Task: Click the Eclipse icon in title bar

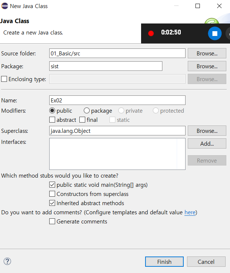Action: 4,6
